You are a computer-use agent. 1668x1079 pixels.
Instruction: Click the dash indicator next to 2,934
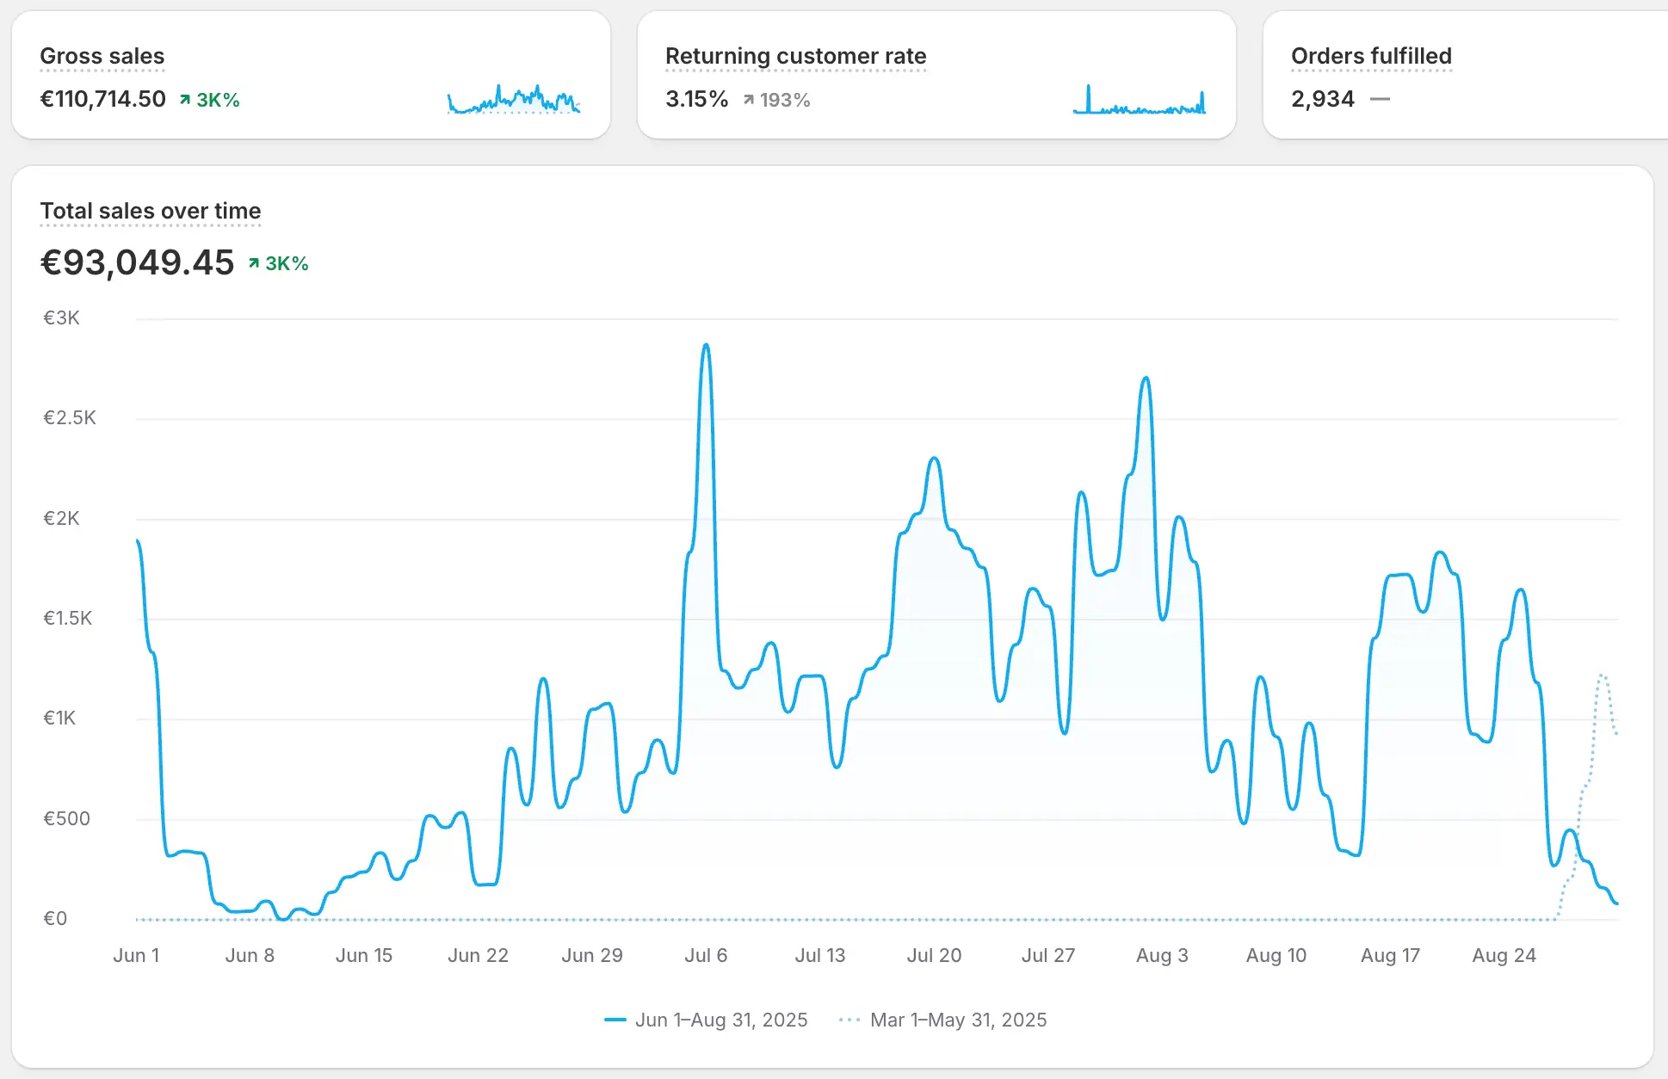click(1380, 100)
